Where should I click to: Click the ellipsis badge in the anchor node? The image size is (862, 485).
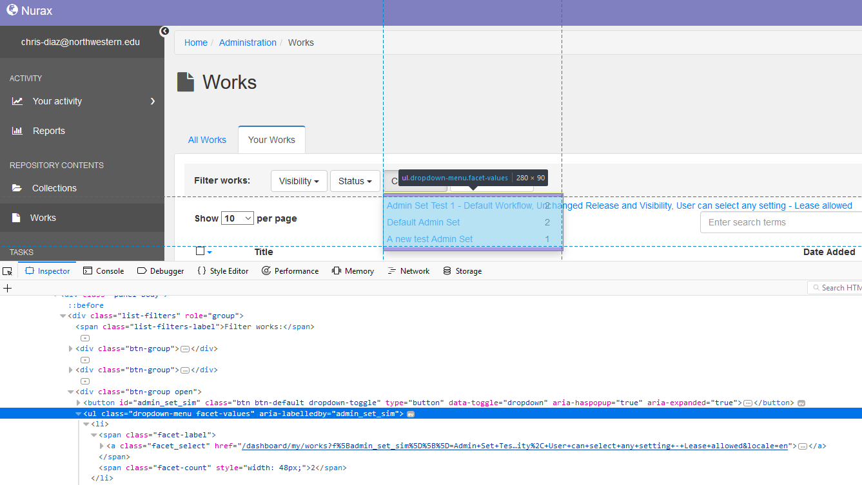[x=803, y=446]
